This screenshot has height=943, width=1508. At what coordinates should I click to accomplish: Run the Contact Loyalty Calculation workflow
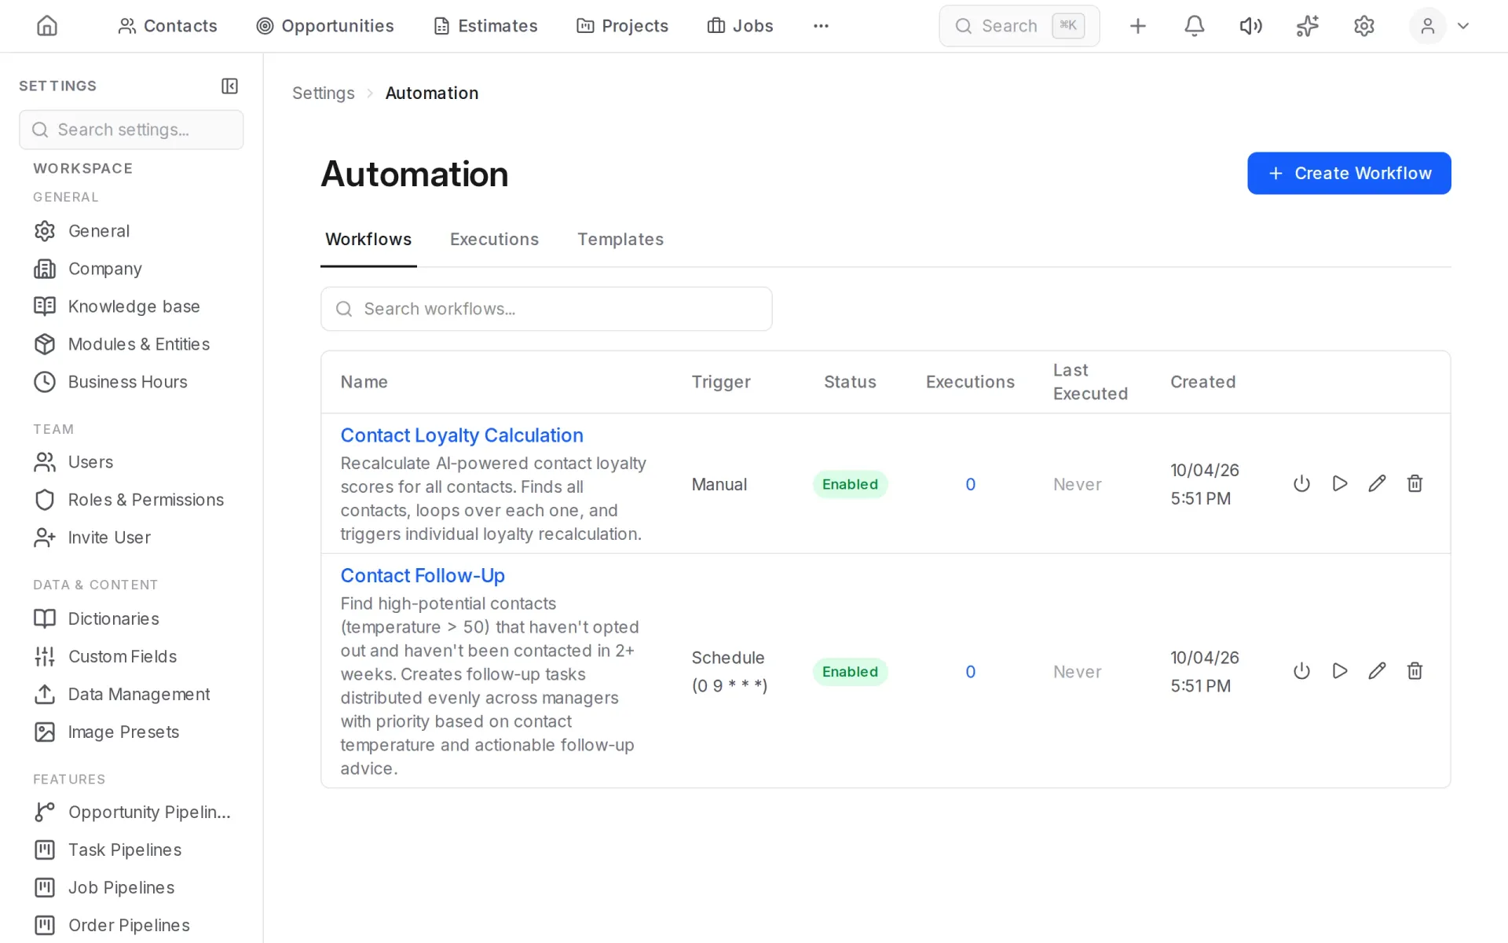1340,483
